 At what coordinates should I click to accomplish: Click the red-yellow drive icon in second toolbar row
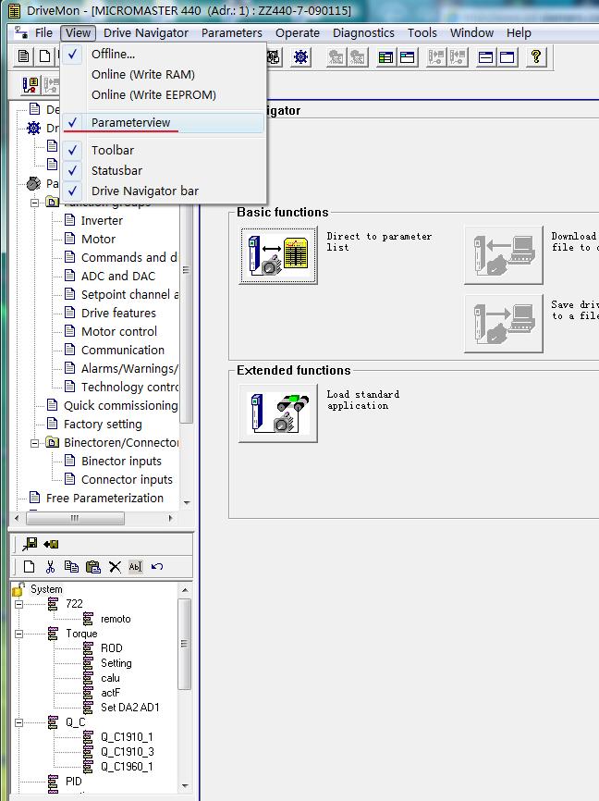[31, 85]
